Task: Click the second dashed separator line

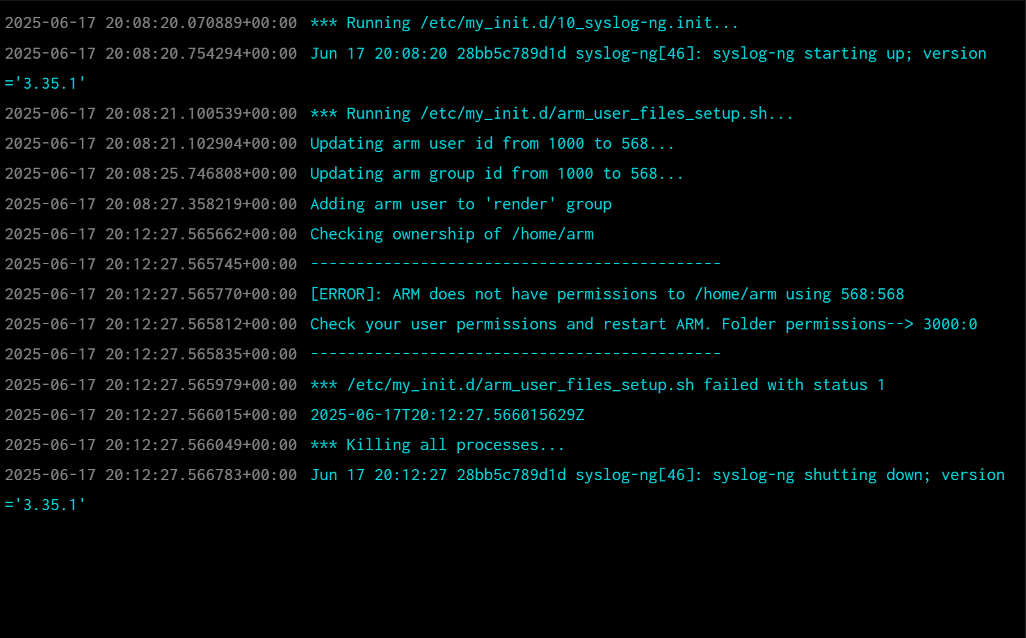Action: 516,354
